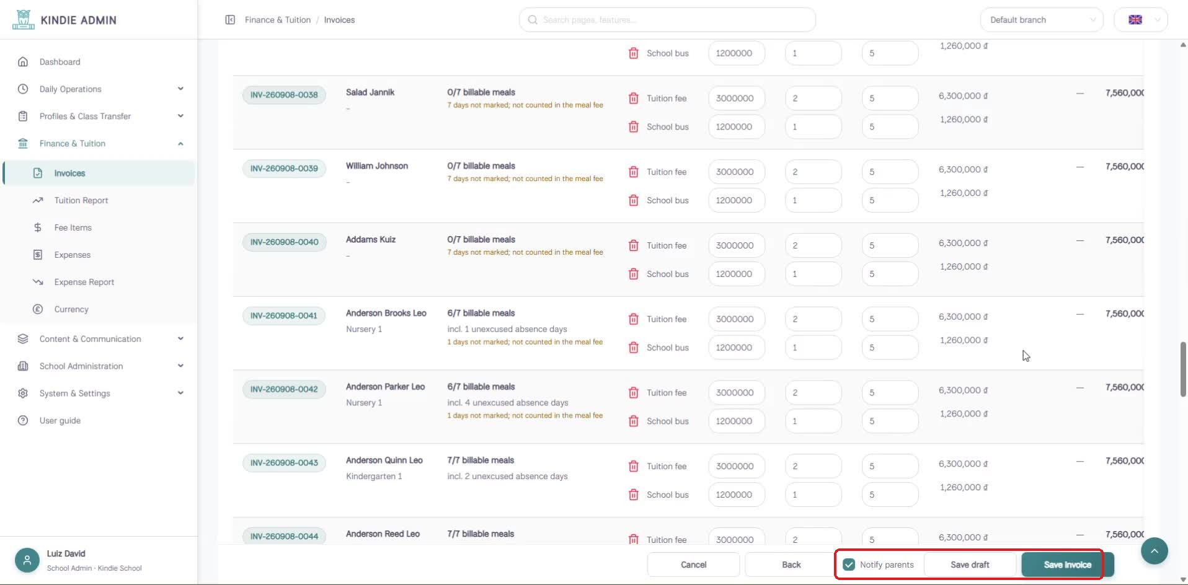Delete Tuition fee line for Anderson Brooks Leo
The image size is (1188, 585).
[x=633, y=319]
